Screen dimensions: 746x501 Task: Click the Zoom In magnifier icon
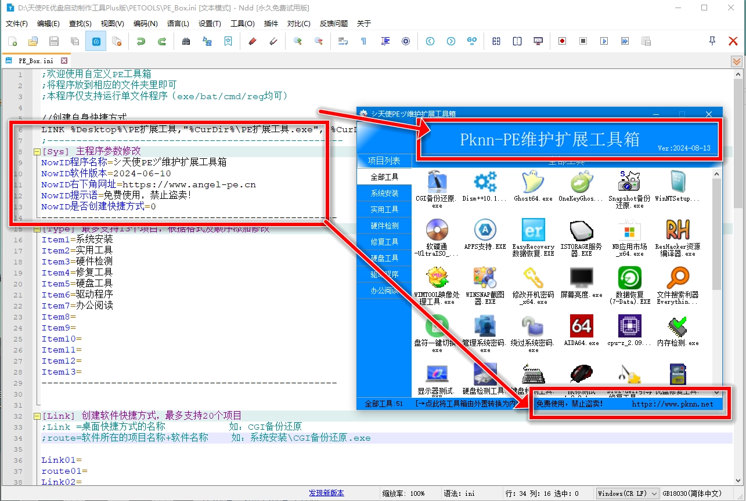[x=298, y=41]
